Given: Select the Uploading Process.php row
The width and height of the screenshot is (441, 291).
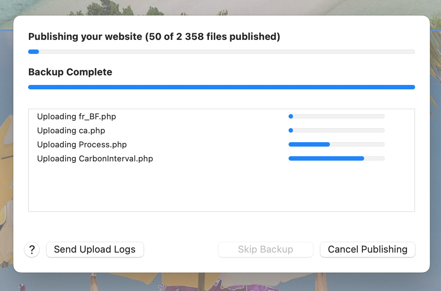Looking at the screenshot, I should pyautogui.click(x=221, y=144).
